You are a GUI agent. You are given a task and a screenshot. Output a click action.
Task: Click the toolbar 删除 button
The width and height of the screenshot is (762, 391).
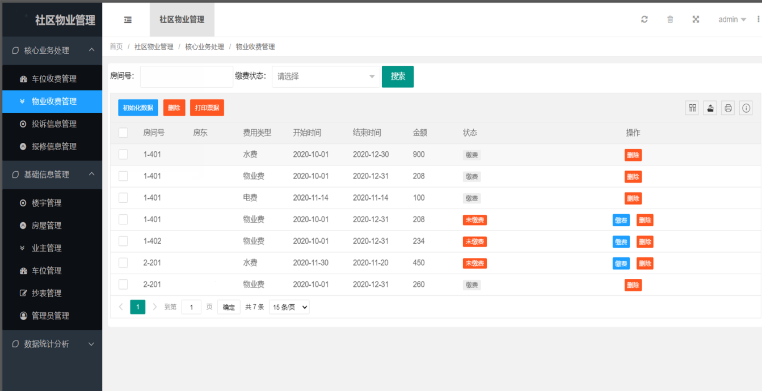(174, 108)
